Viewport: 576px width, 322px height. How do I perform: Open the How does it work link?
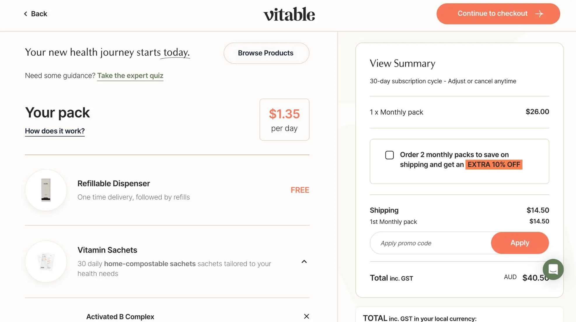click(x=55, y=131)
